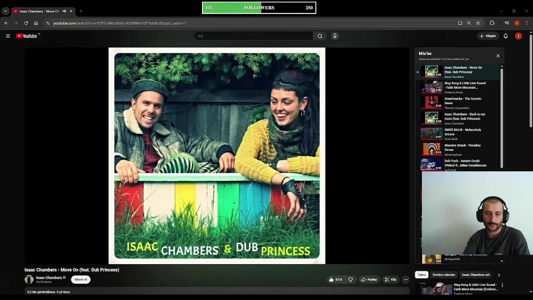This screenshot has width=533, height=300.
Task: Reload the page
Action: (26, 23)
